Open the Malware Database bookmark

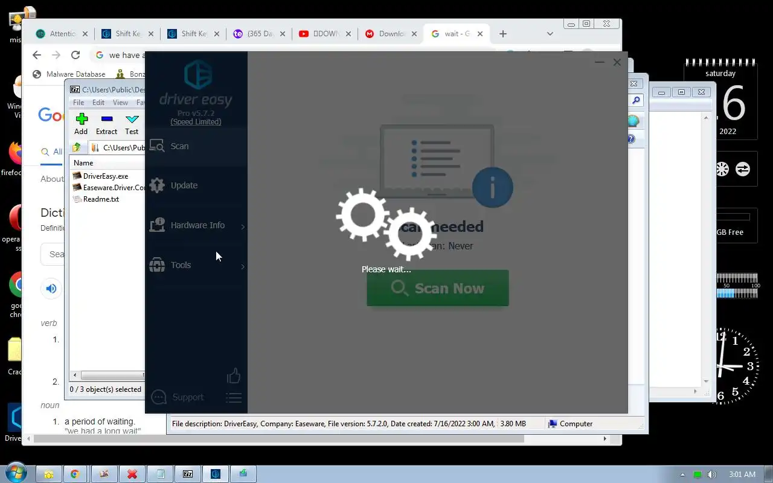[x=69, y=74]
